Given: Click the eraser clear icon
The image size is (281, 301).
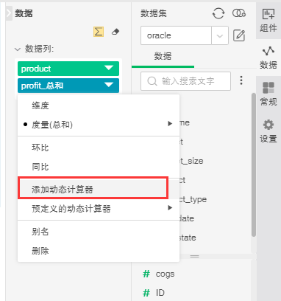Looking at the screenshot, I should click(115, 32).
